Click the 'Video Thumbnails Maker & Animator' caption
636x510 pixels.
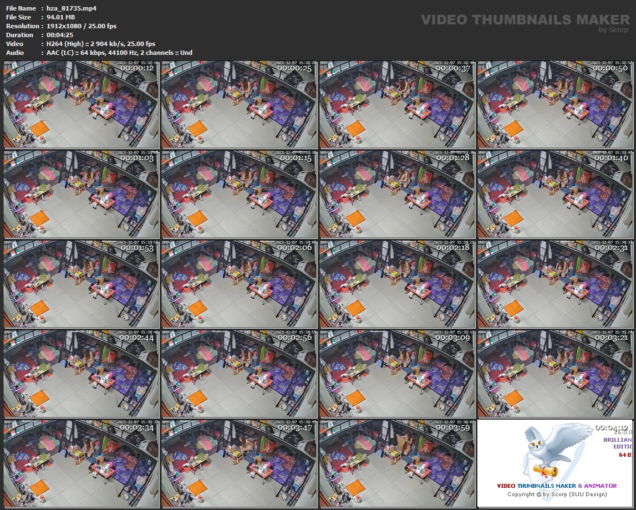(556, 486)
